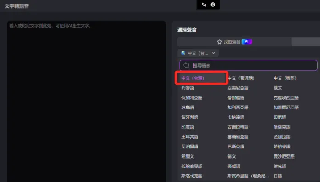Select 丹麥語 from the language list
The height and width of the screenshot is (182, 320).
pyautogui.click(x=188, y=88)
